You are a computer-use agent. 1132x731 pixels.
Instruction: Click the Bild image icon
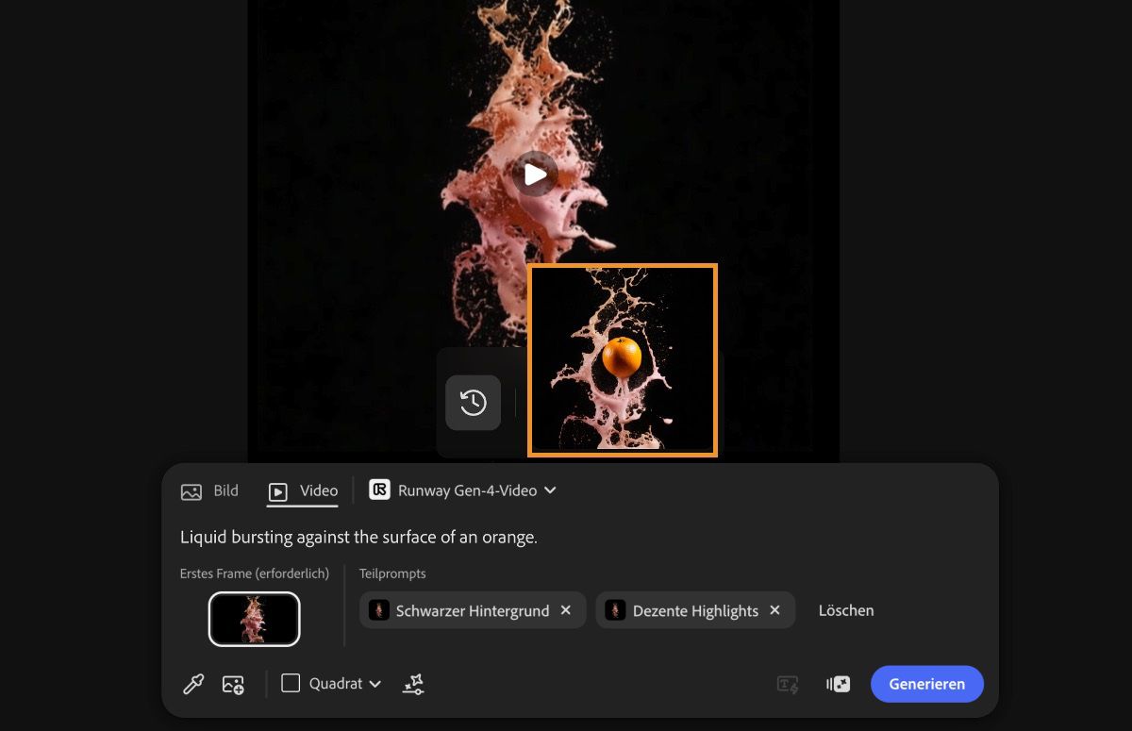[191, 491]
